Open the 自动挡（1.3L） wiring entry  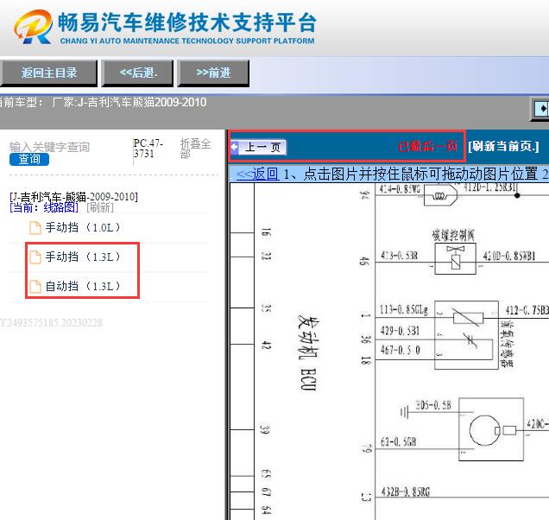(83, 286)
